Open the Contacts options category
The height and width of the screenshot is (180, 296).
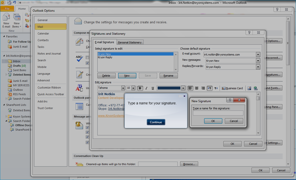[x=50, y=40]
